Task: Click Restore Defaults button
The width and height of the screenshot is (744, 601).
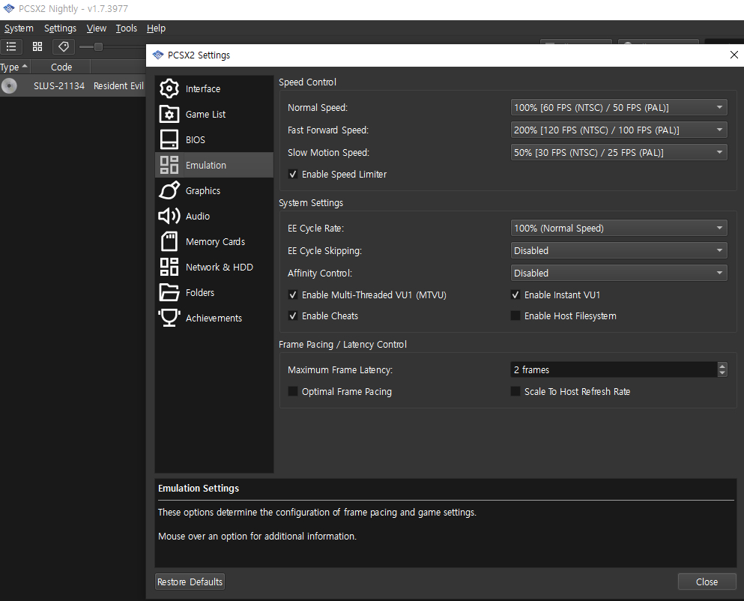Action: pyautogui.click(x=190, y=582)
